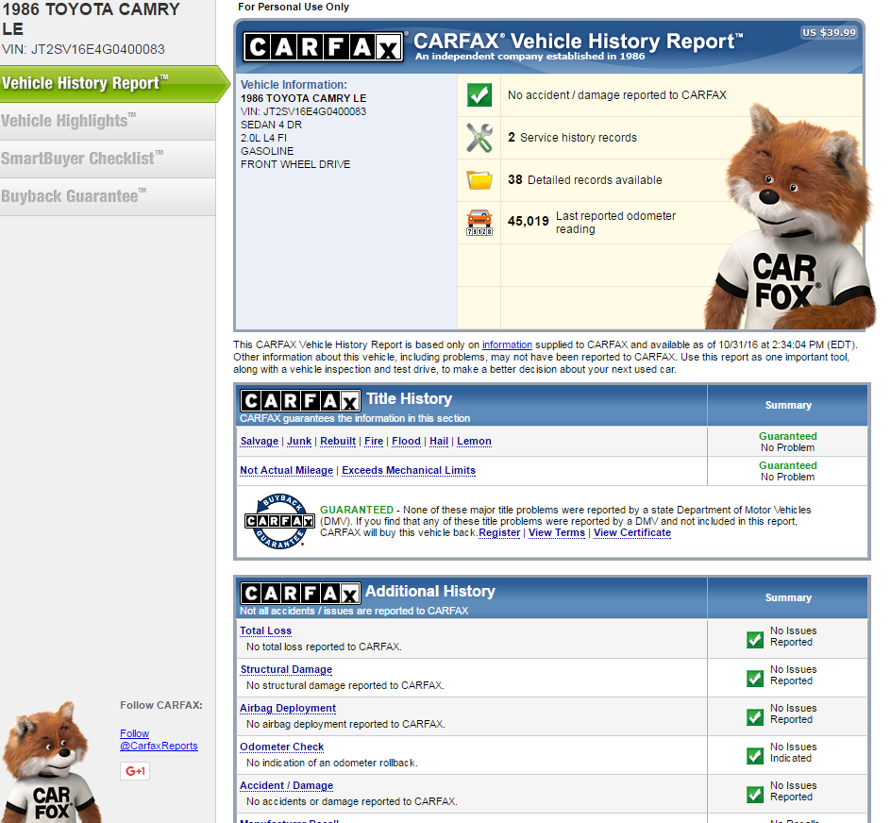
Task: Open the Structural Damage link
Action: [x=286, y=669]
